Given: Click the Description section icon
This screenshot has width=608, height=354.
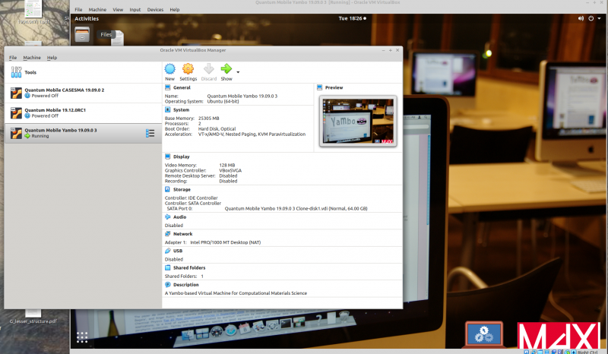Looking at the screenshot, I should [167, 285].
